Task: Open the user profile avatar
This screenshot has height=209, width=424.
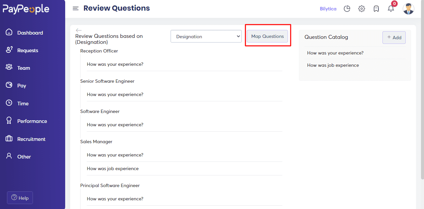Action: coord(408,9)
